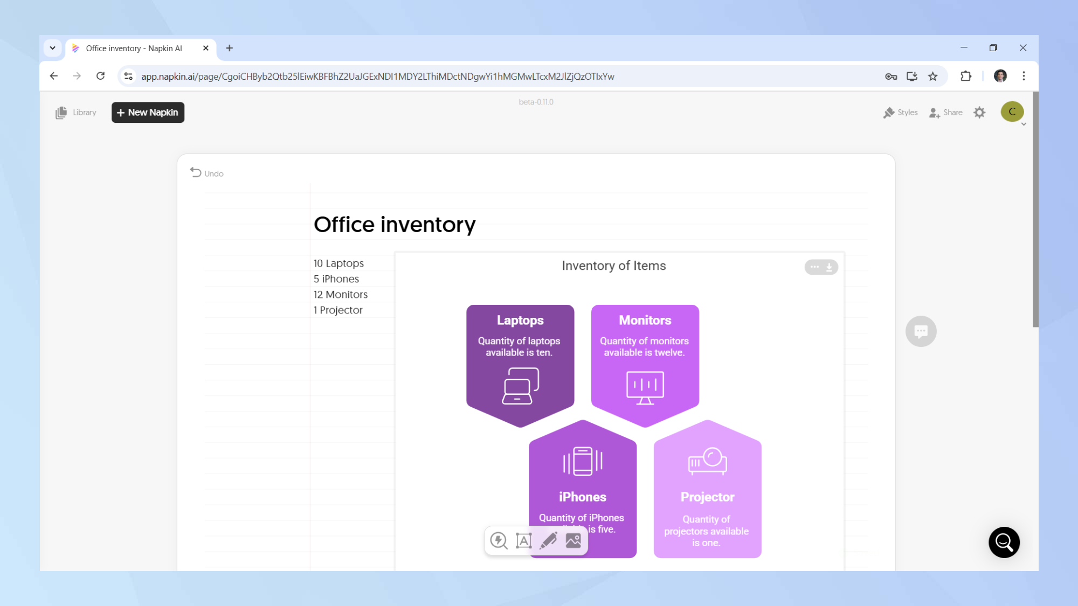Select the pen sketch tool

point(549,540)
